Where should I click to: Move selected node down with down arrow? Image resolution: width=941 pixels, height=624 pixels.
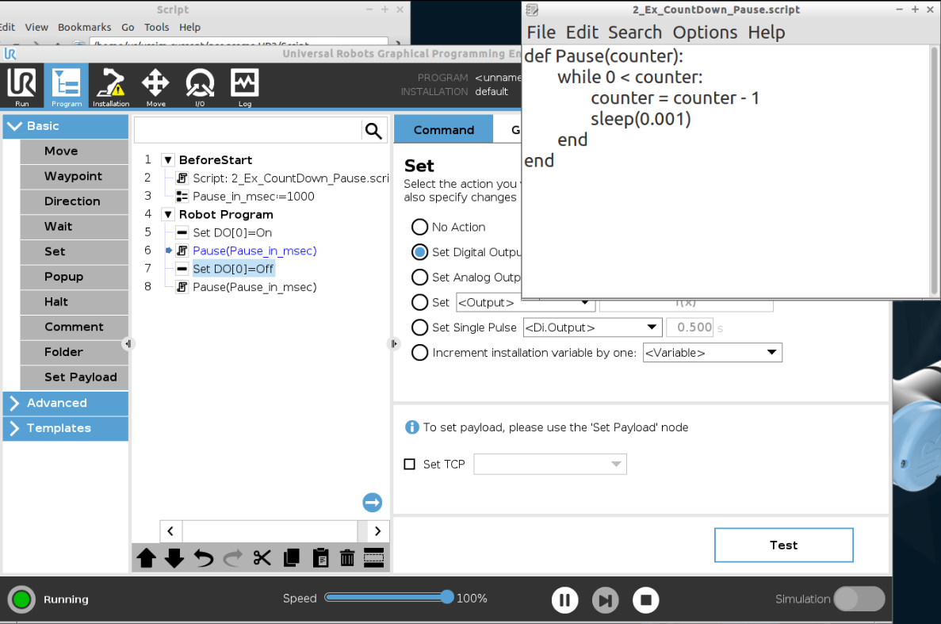[174, 558]
